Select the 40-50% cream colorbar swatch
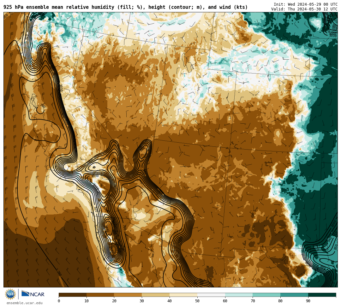The width and height of the screenshot is (341, 307). click(183, 295)
